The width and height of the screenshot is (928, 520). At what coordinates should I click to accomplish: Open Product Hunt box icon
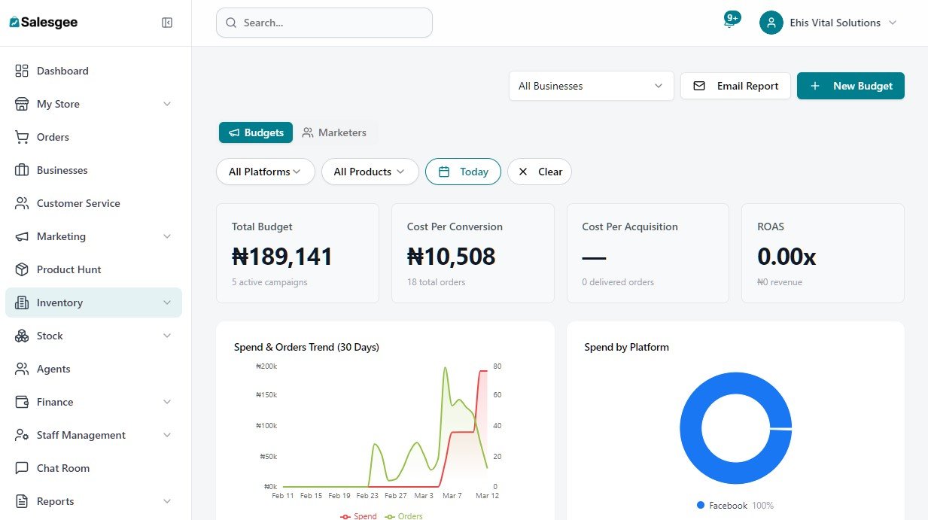point(22,269)
